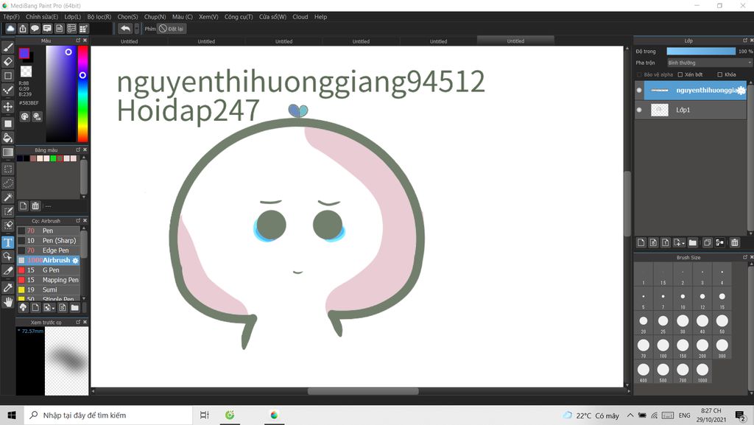This screenshot has height=425, width=754.
Task: Open the Tệp(F) menu
Action: point(11,17)
